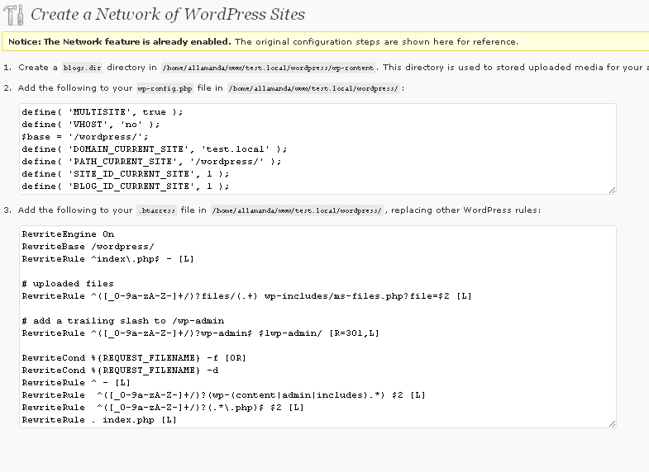Click the RewriteRule line with content|admin|includes
The height and width of the screenshot is (472, 649).
223,395
